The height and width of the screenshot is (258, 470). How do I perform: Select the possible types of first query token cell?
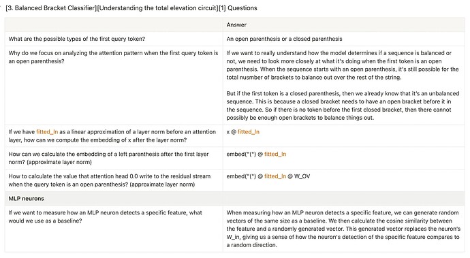[x=114, y=39]
